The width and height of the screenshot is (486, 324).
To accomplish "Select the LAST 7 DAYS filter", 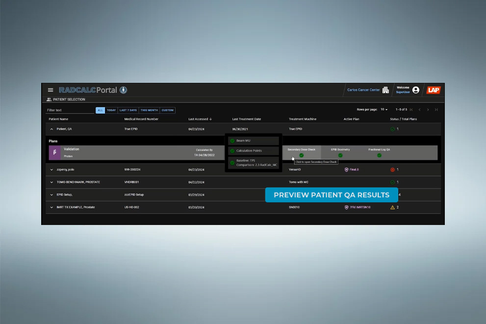I will click(128, 110).
